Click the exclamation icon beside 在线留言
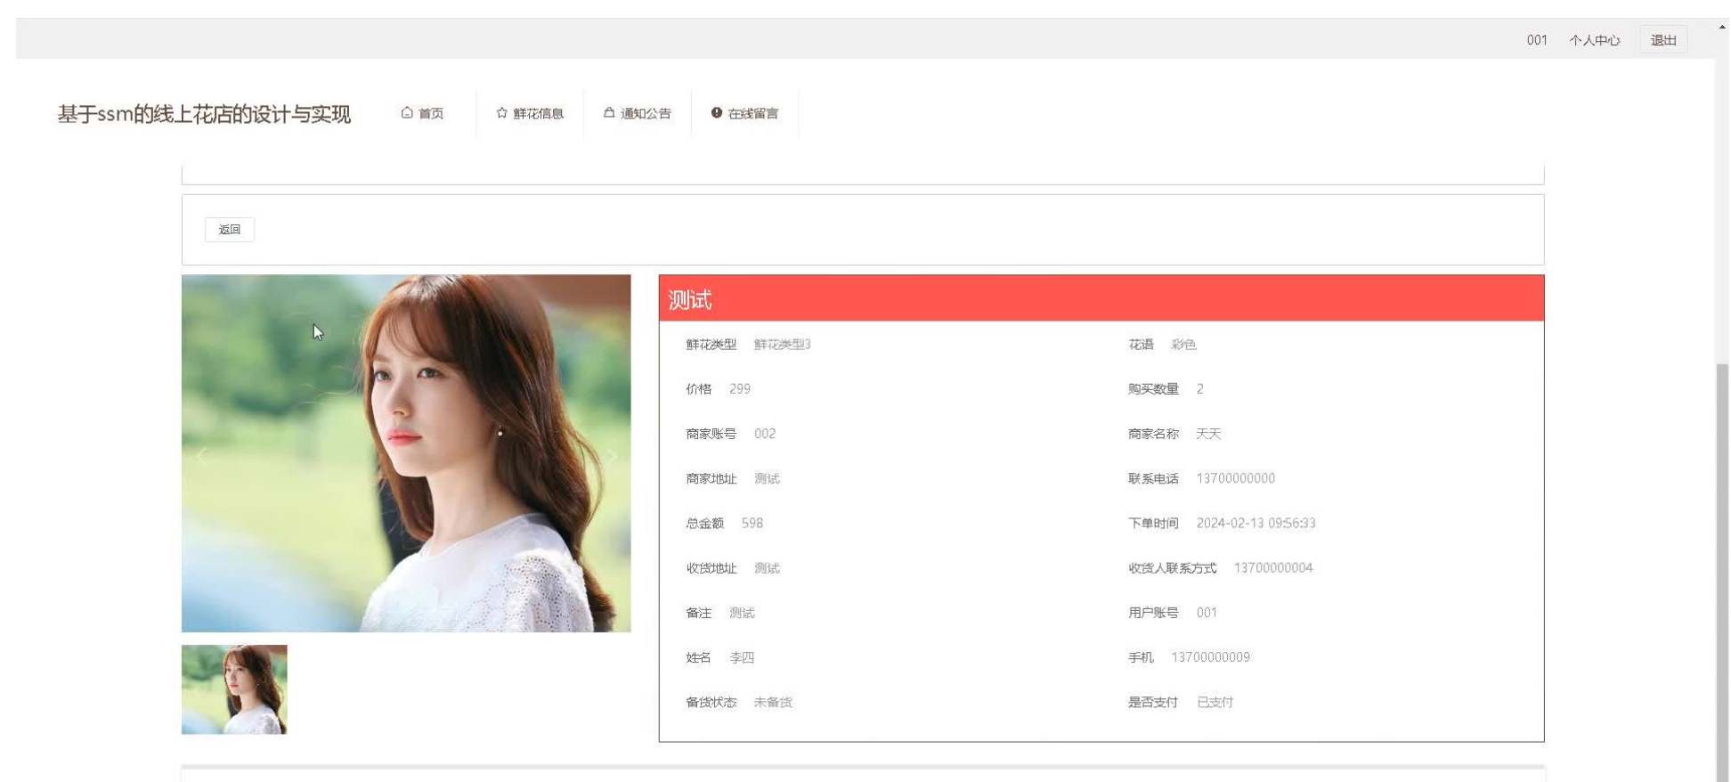This screenshot has width=1731, height=782. 717,112
